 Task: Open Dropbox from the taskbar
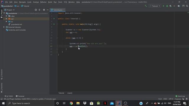[x=85, y=103]
